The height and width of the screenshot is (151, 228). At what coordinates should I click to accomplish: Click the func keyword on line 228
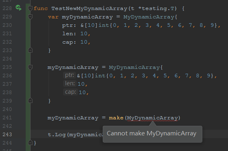[x=41, y=8]
